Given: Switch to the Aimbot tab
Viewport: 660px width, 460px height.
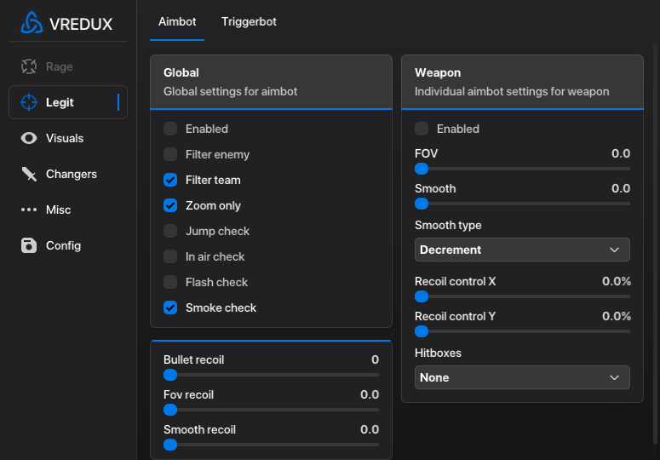Looking at the screenshot, I should (177, 22).
